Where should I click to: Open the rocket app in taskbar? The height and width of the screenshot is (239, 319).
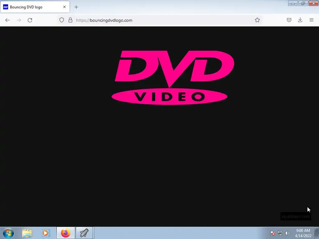click(x=84, y=233)
